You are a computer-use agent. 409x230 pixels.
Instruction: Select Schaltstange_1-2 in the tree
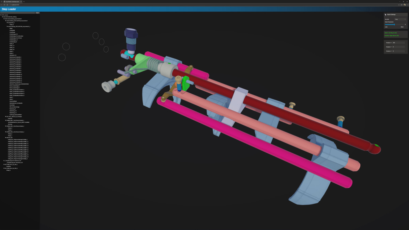click(x=14, y=40)
